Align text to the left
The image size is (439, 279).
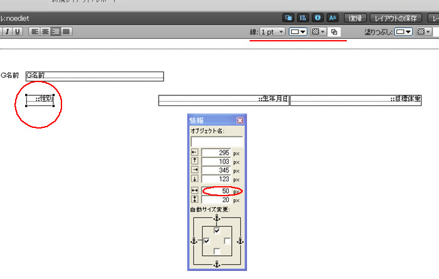(x=36, y=31)
